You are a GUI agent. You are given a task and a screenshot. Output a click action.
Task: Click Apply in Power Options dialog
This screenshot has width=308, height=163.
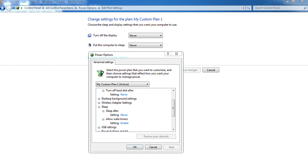tap(172, 147)
